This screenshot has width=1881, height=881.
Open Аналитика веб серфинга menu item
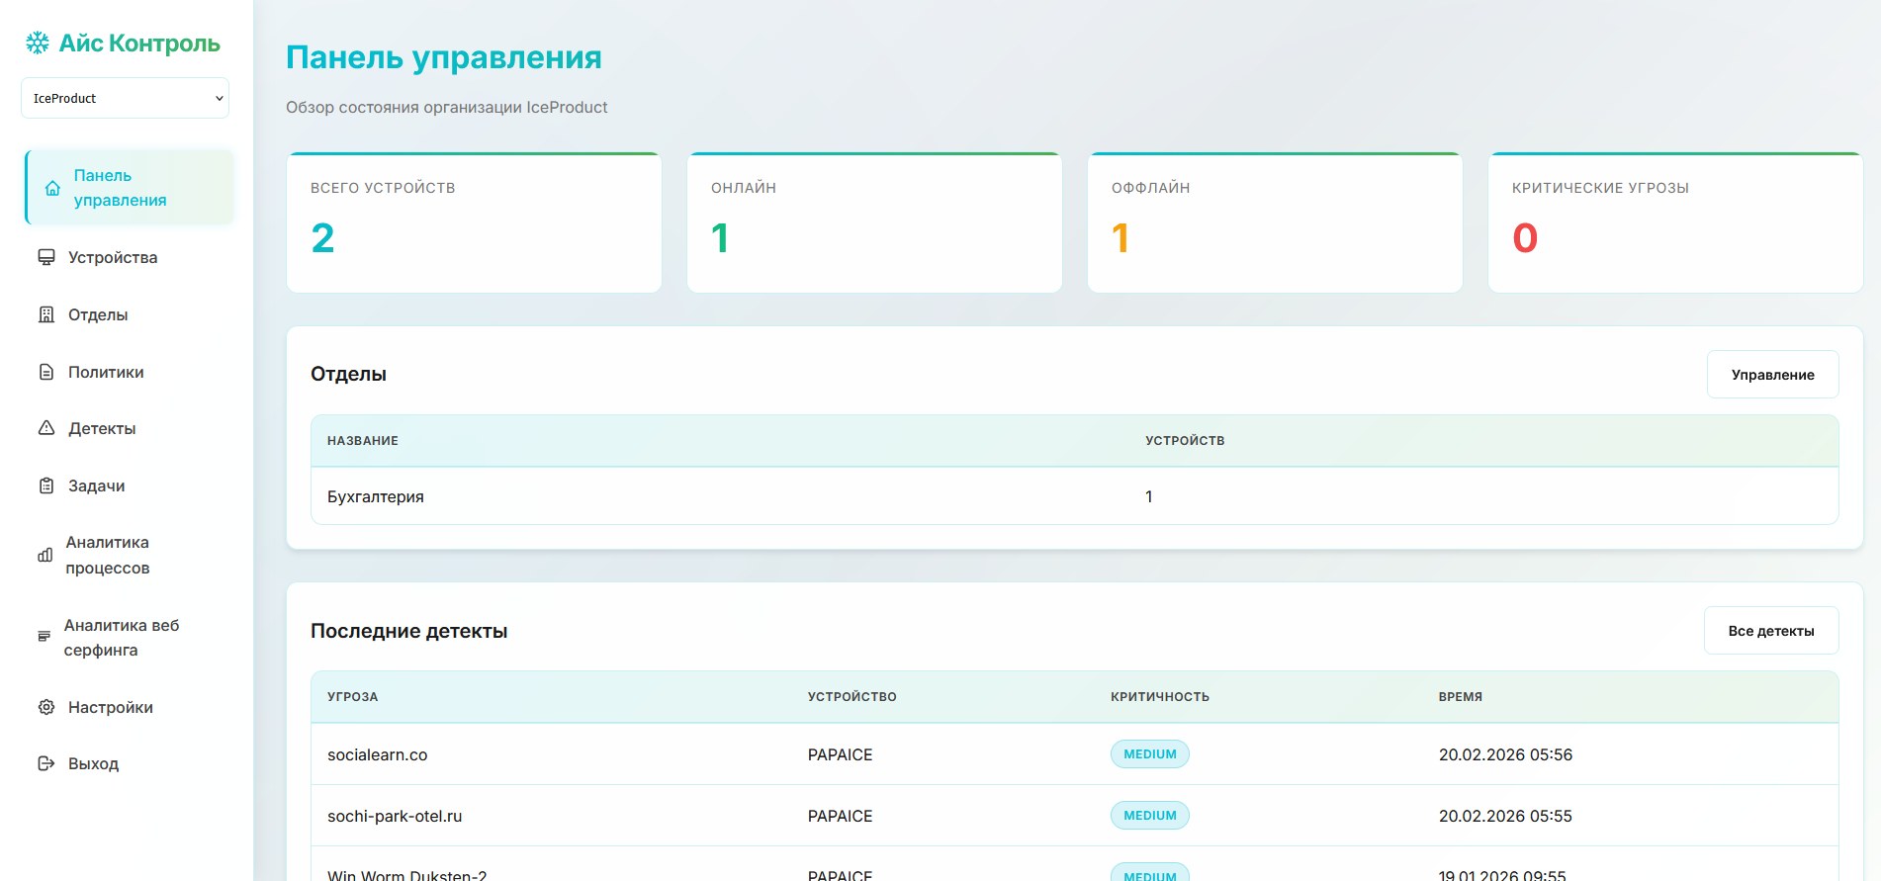click(x=122, y=638)
